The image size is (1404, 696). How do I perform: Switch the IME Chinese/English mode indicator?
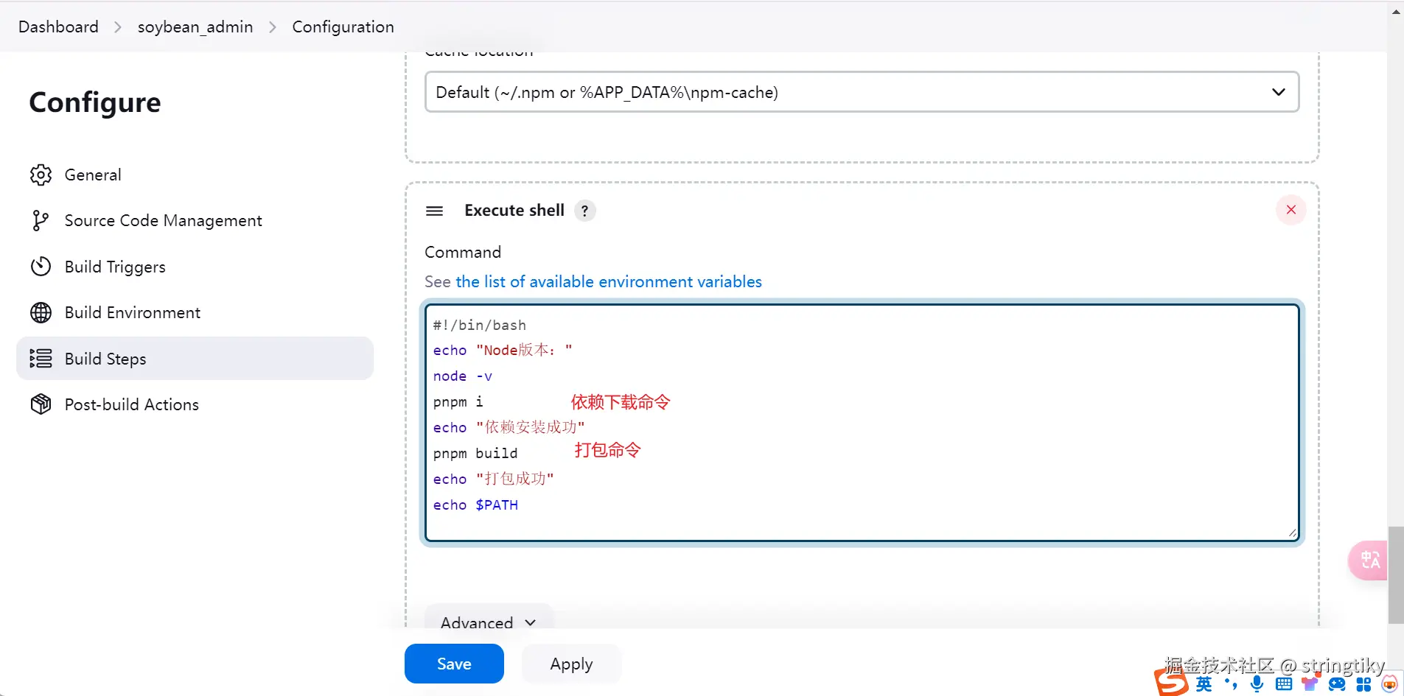point(1204,684)
